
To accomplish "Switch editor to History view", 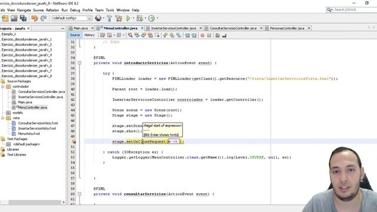I will click(90, 35).
